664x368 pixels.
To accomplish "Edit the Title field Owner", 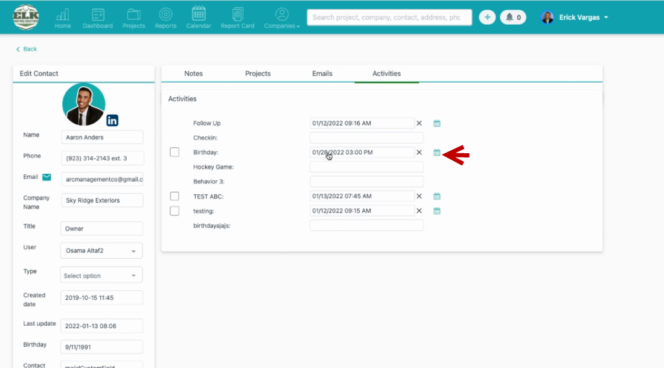I will [x=101, y=229].
